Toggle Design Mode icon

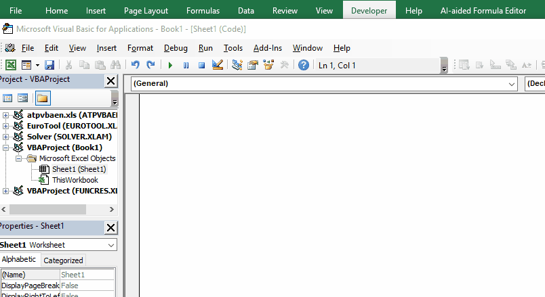pos(218,65)
